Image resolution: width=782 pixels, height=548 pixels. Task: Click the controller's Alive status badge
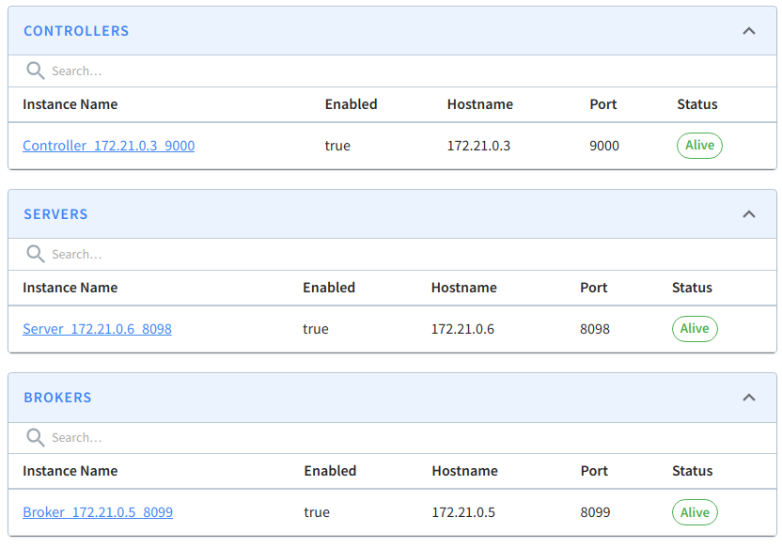[699, 145]
